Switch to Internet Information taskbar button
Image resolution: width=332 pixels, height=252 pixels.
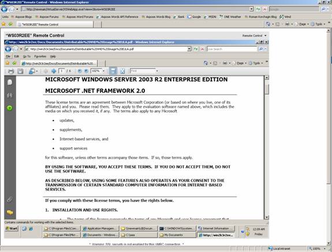216,228
